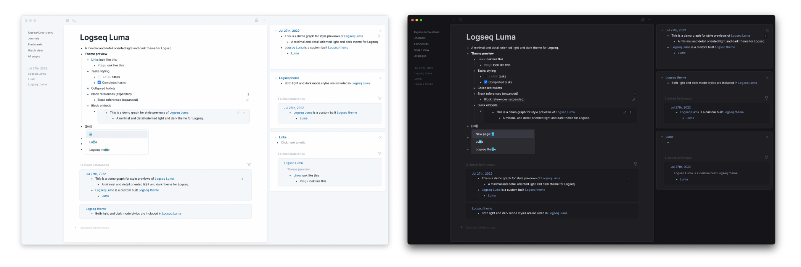This screenshot has height=267, width=801.
Task: Close Logseq theme sidebar panel, dark window
Action: pyautogui.click(x=767, y=78)
